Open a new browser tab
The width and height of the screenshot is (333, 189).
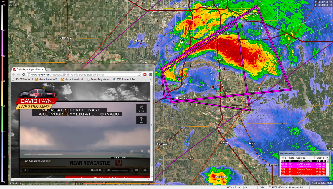point(48,69)
